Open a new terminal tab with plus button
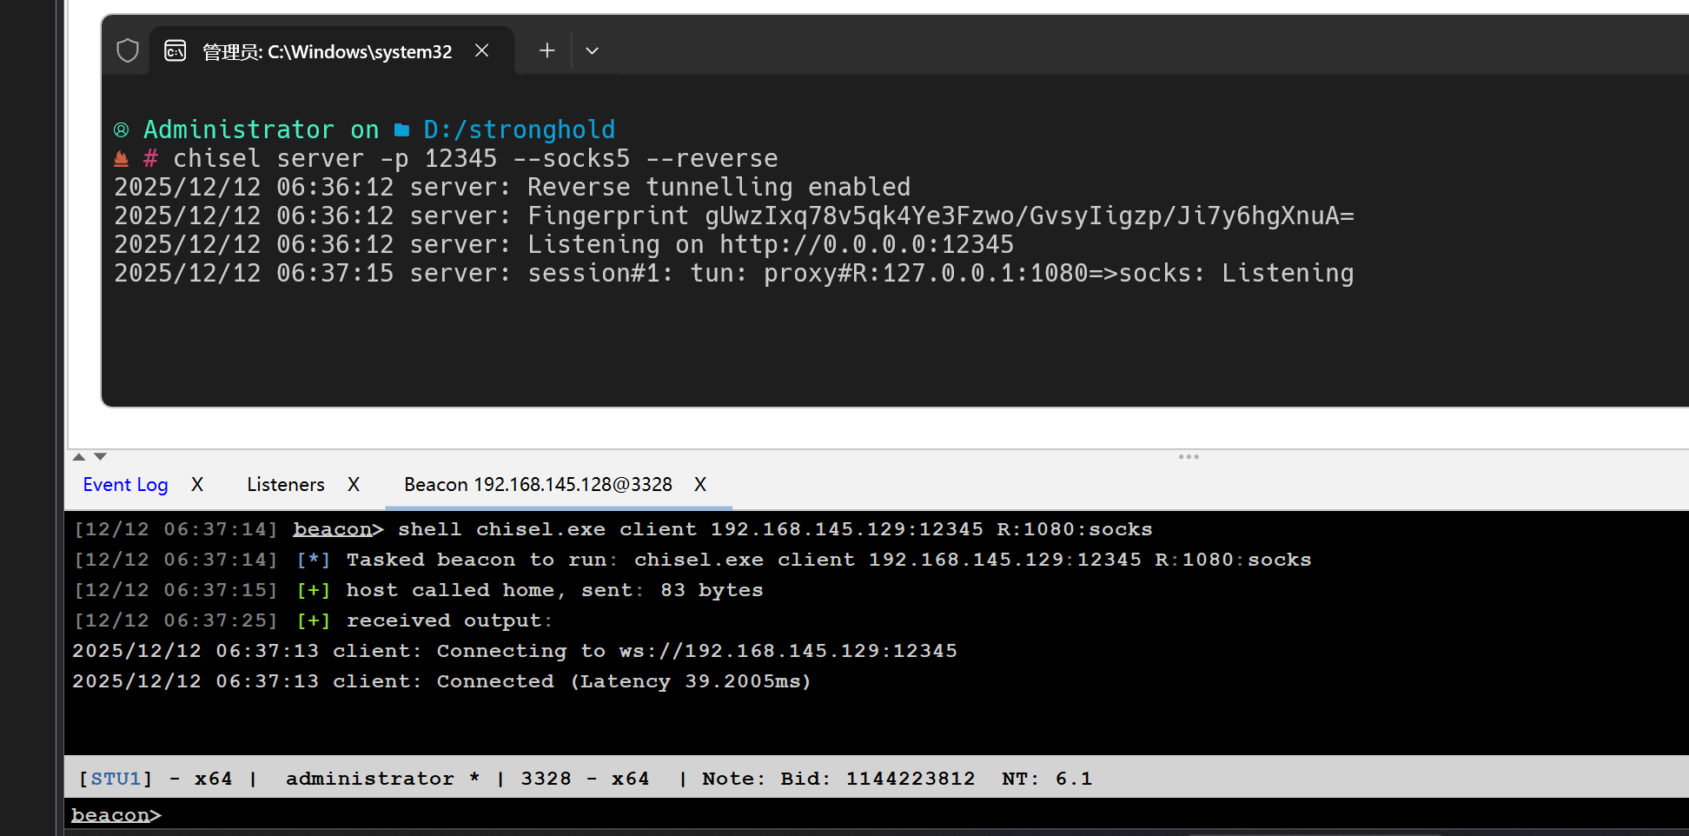 click(546, 50)
